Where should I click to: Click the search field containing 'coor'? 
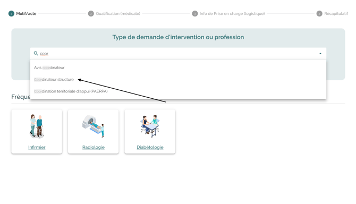click(x=178, y=54)
